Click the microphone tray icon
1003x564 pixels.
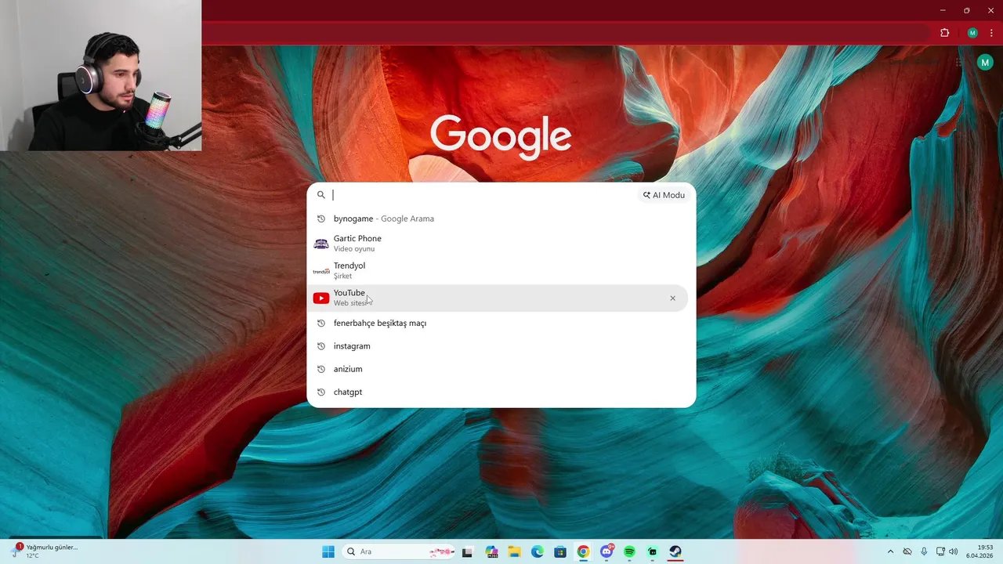[925, 551]
